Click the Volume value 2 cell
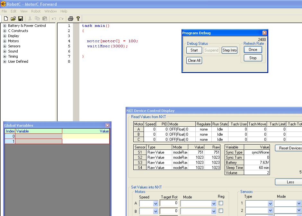The width and height of the screenshot is (302, 216). (257, 173)
